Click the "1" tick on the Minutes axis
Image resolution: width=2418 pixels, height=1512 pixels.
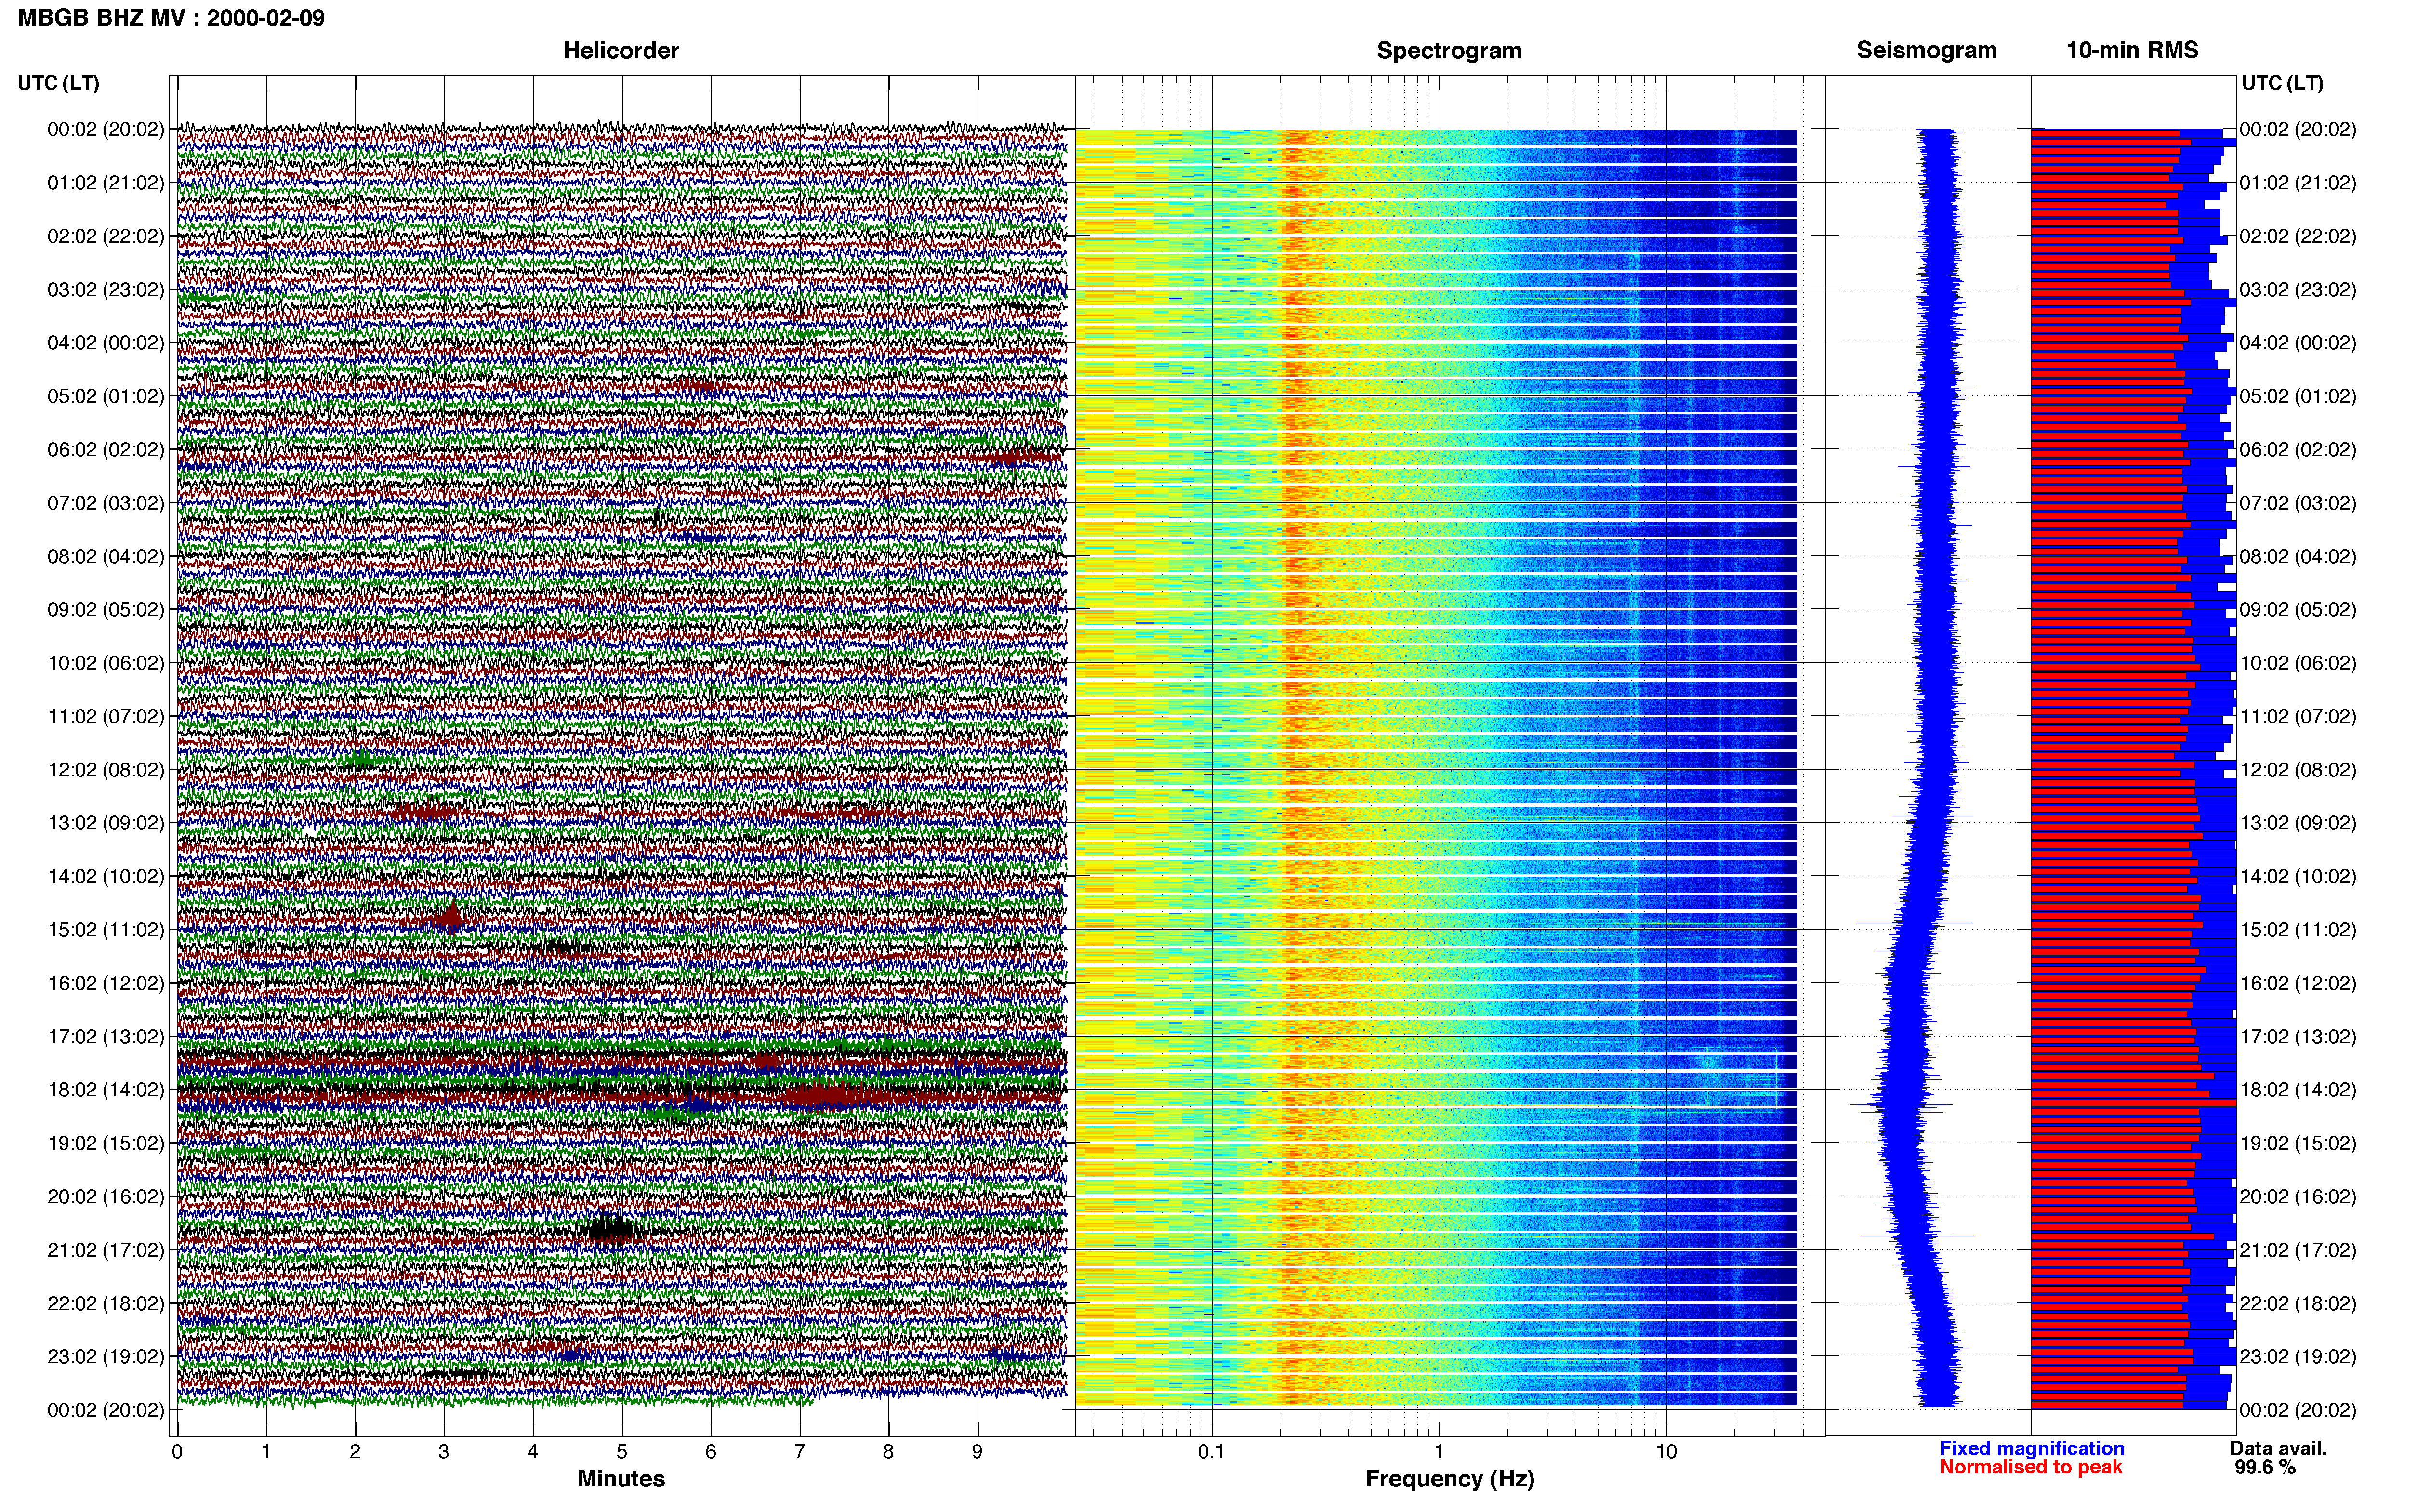pyautogui.click(x=266, y=1451)
